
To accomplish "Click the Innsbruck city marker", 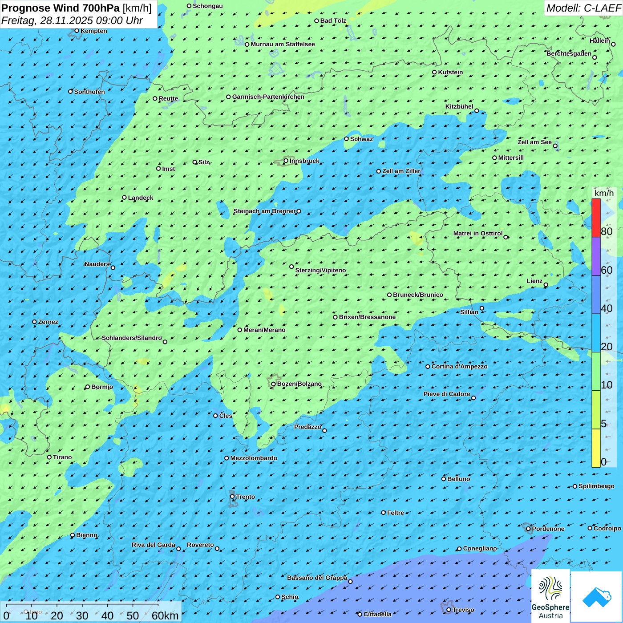I will click(x=286, y=161).
